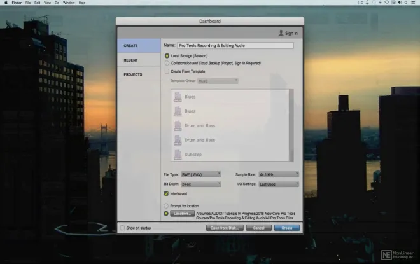Screen dimensions: 420x264
Task: Open the Bluetooth menu bar icon
Action: [x=367, y=3]
